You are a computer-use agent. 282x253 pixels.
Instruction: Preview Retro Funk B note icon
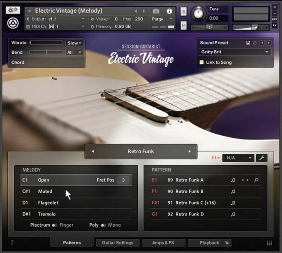tap(233, 192)
